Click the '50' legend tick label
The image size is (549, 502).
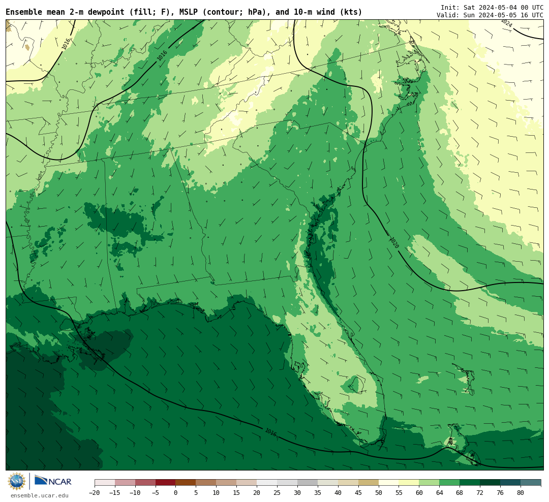(379, 492)
